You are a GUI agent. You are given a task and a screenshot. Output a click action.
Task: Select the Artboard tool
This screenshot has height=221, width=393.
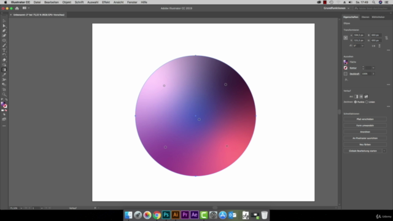coord(4,90)
